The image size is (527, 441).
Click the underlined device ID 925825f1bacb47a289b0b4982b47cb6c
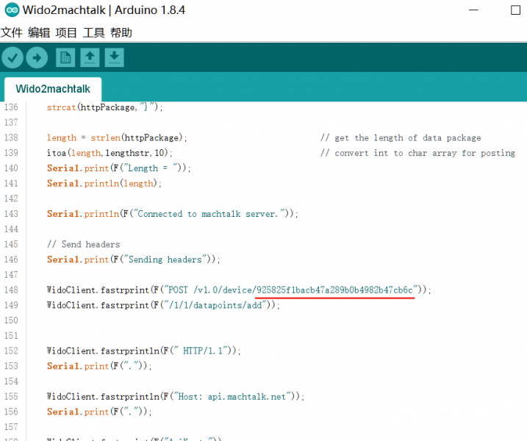pos(334,290)
